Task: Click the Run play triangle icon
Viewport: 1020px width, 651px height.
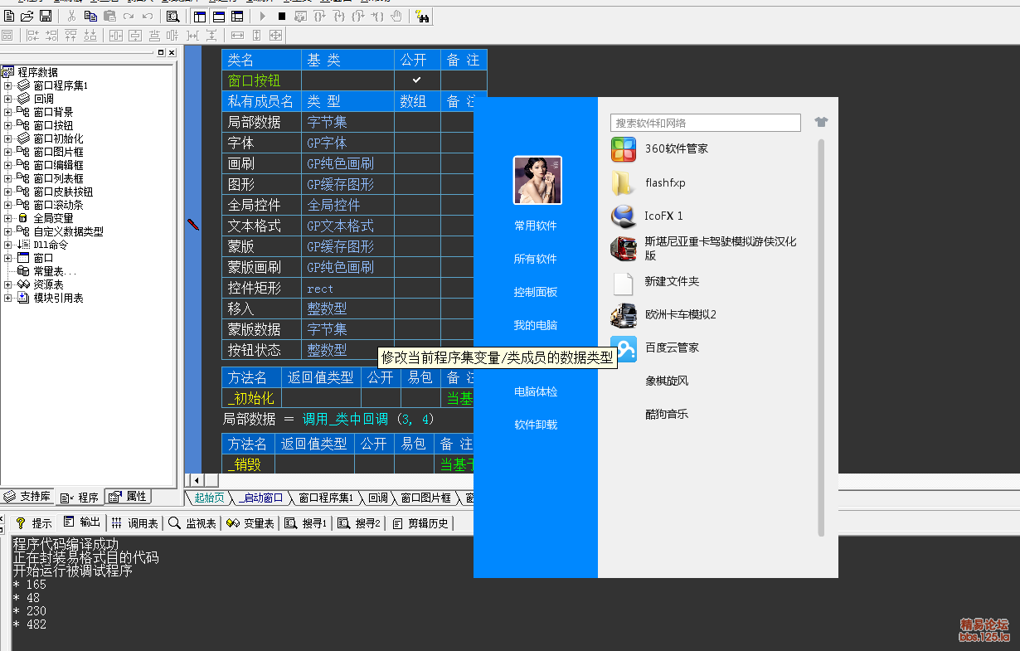Action: 263,16
